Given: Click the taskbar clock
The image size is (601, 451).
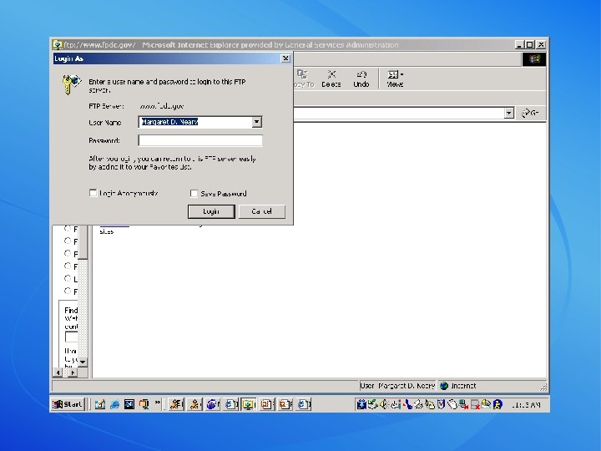Looking at the screenshot, I should coord(526,404).
